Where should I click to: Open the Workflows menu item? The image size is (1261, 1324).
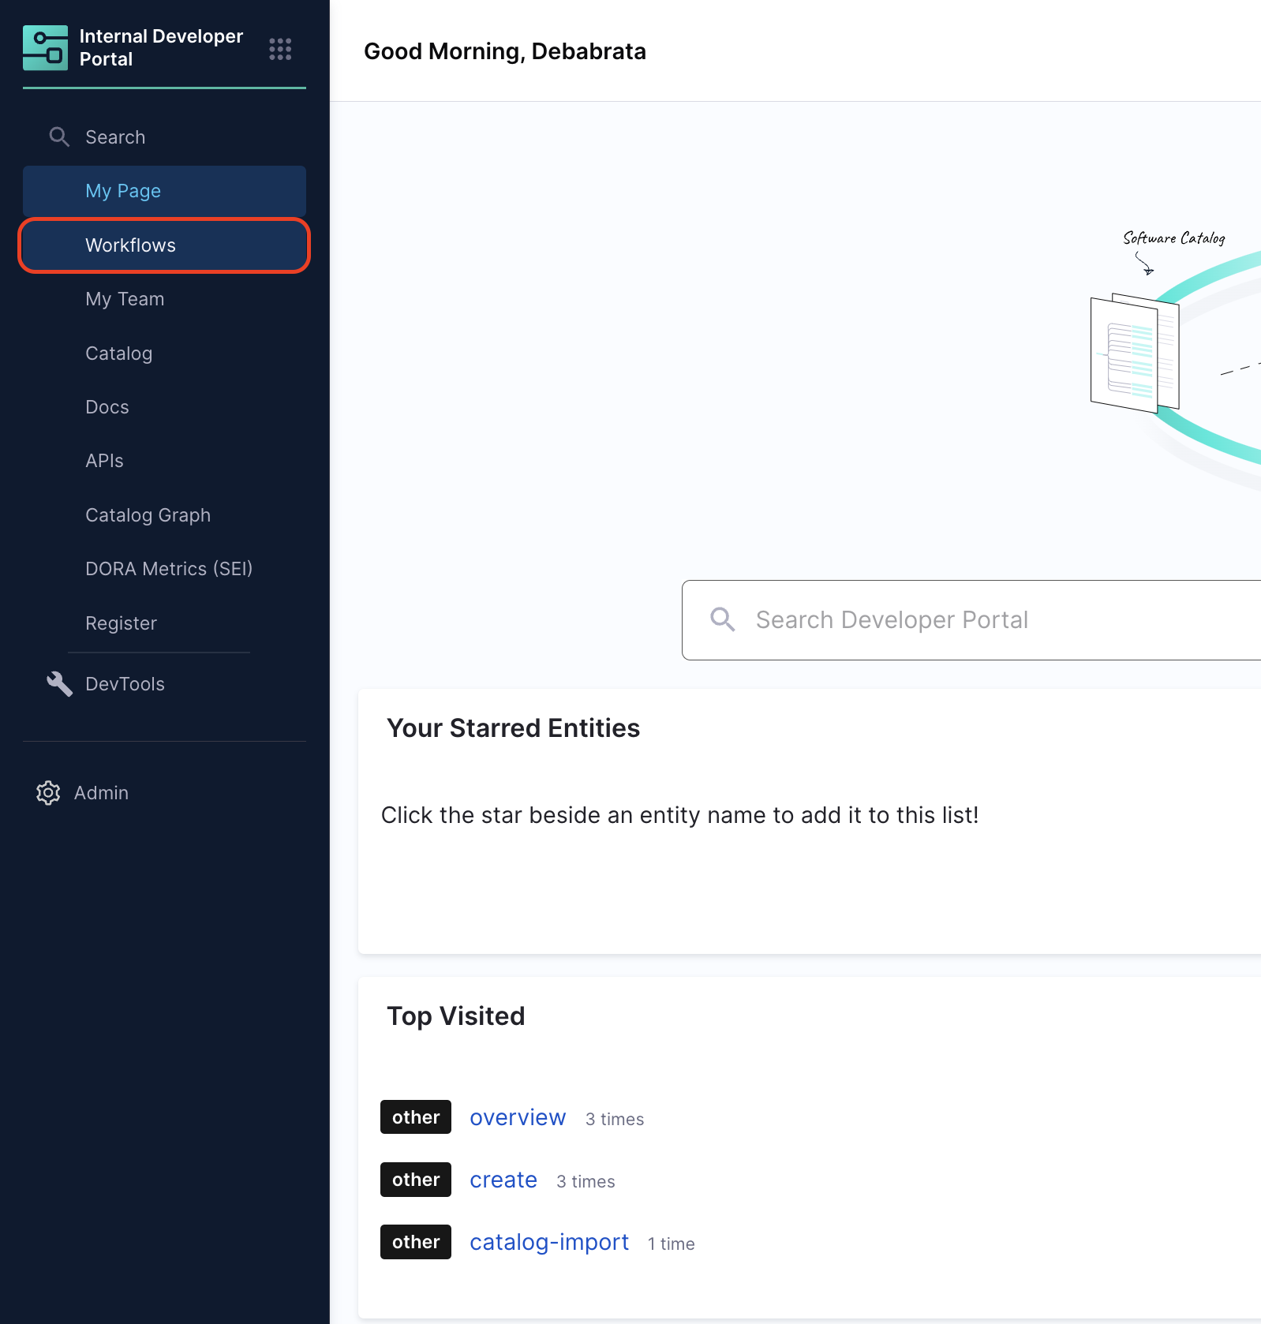131,245
